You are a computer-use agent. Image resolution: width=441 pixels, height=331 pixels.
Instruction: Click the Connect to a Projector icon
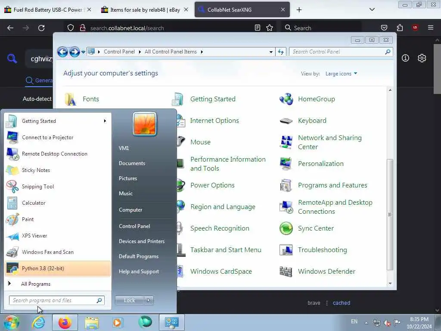click(x=12, y=137)
